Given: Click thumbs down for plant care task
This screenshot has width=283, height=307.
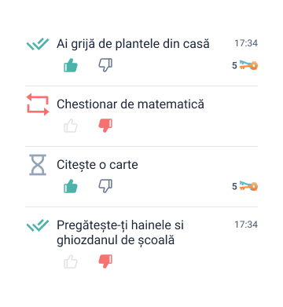Looking at the screenshot, I should (105, 65).
